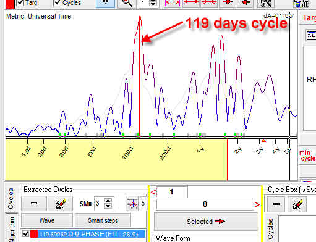Click the magenta-bracketed range arrow icon
This screenshot has height=242, width=316.
(x=173, y=3)
